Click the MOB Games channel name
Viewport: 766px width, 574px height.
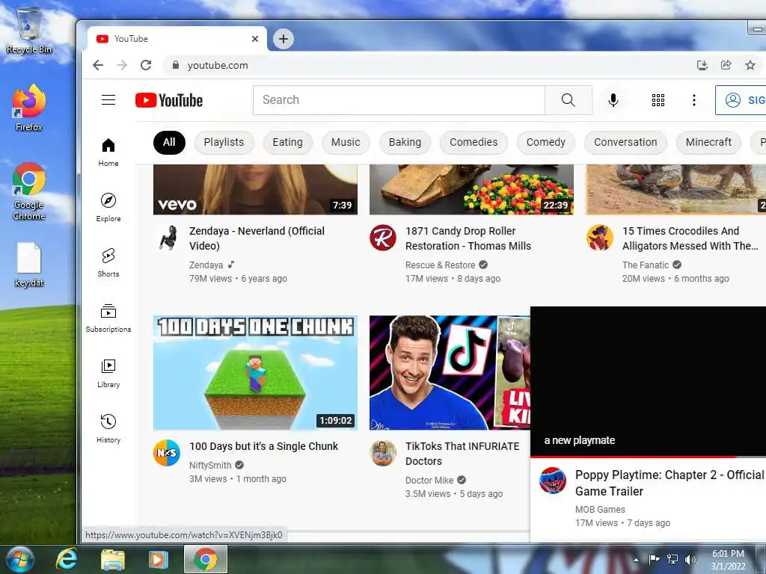tap(600, 509)
